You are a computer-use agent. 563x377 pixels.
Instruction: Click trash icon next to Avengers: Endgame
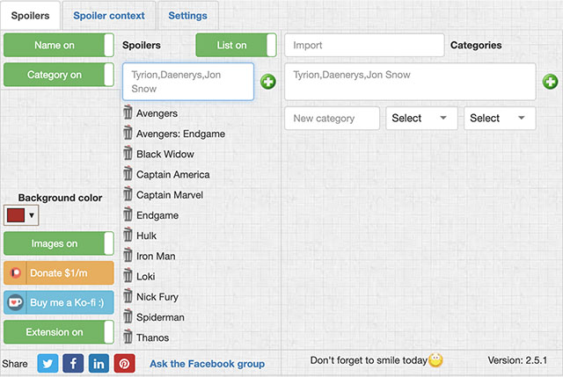coord(128,133)
